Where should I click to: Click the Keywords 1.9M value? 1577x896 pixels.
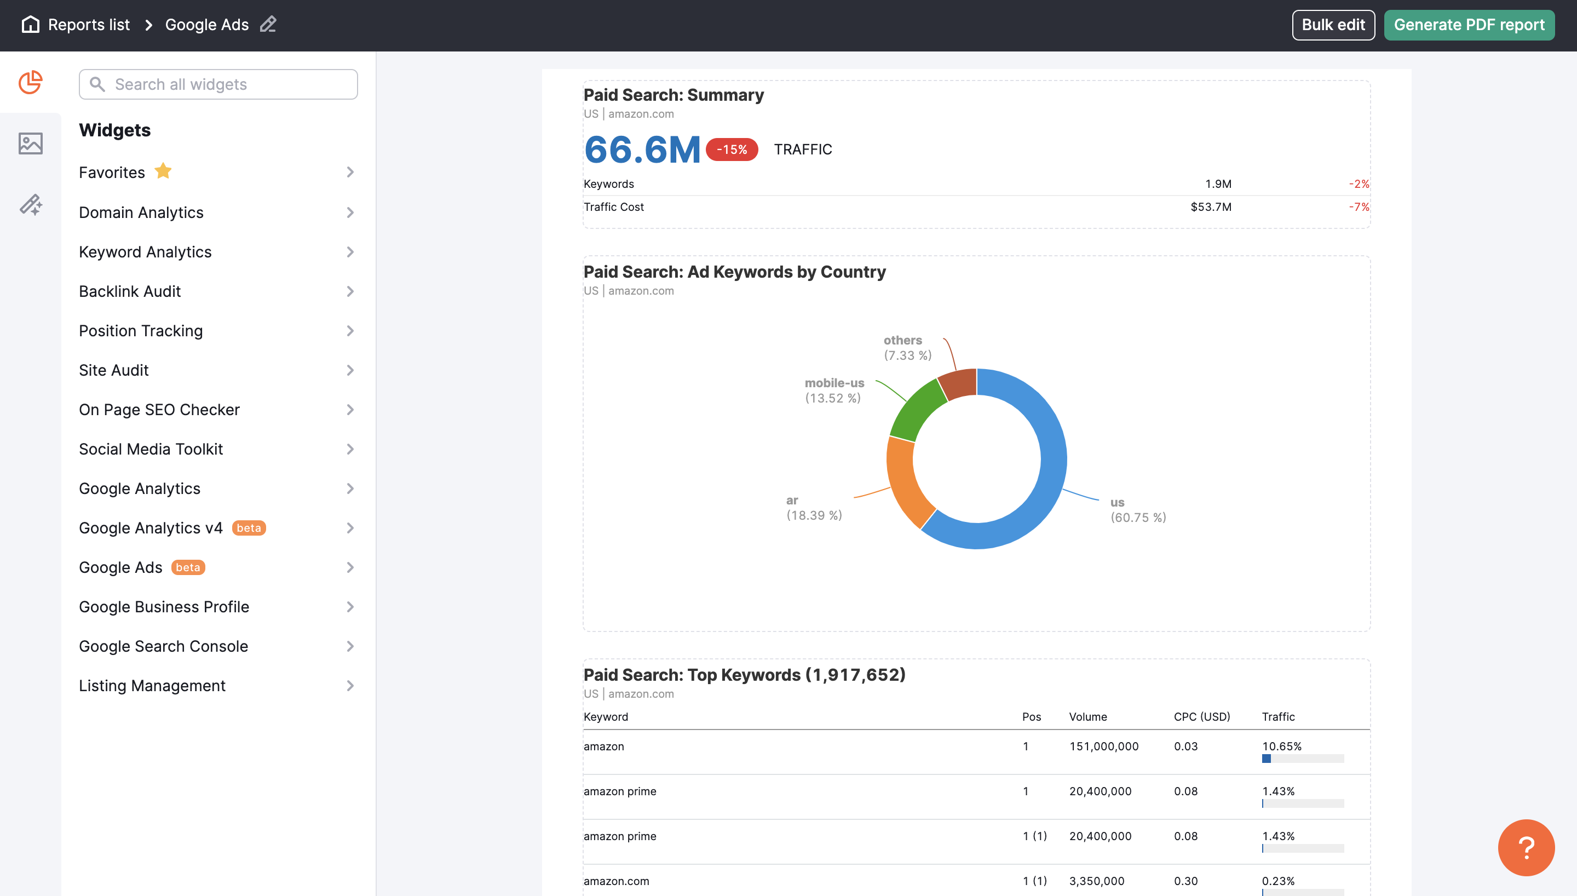click(x=1218, y=184)
